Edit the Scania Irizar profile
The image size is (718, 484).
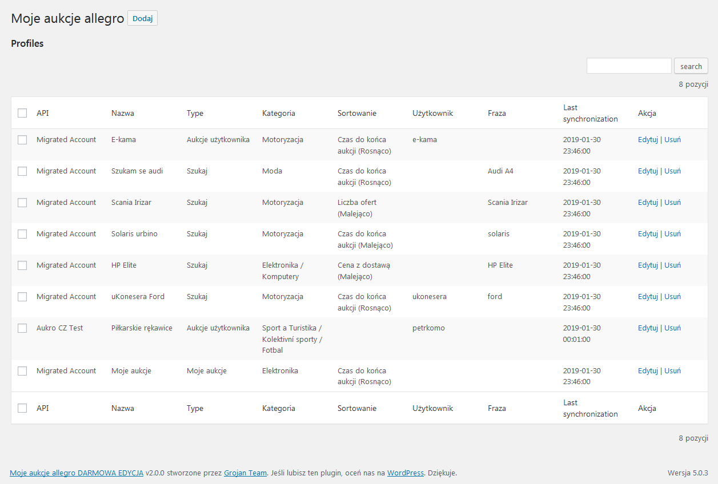click(x=648, y=203)
